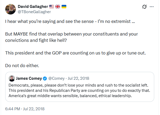Click the UK flag emoji icon
The width and height of the screenshot is (160, 115).
(x=57, y=7)
